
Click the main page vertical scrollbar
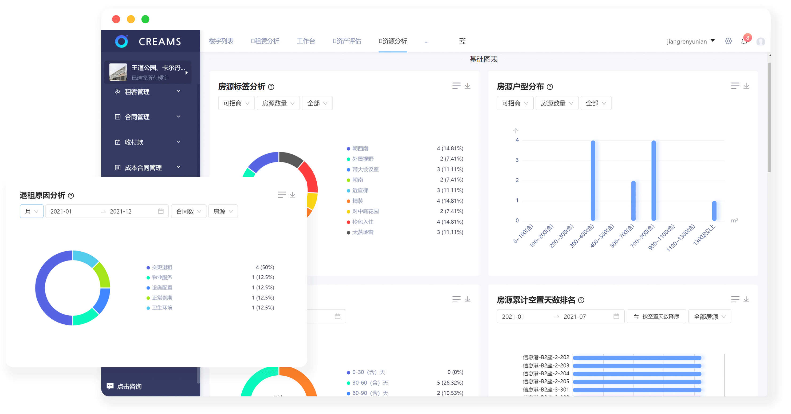(769, 117)
